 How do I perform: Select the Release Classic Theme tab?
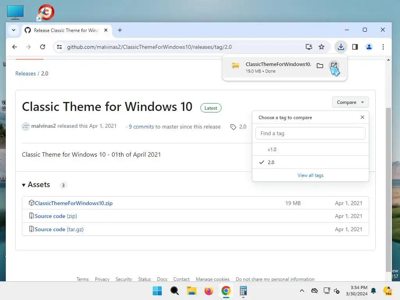(x=66, y=30)
